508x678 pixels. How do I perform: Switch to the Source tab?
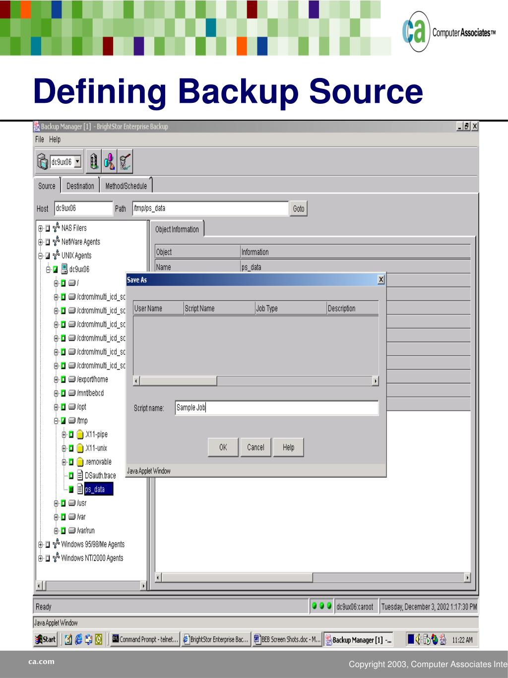tap(47, 186)
